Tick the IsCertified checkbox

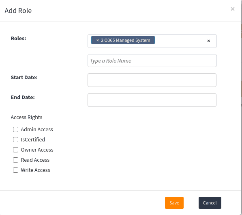[15, 140]
